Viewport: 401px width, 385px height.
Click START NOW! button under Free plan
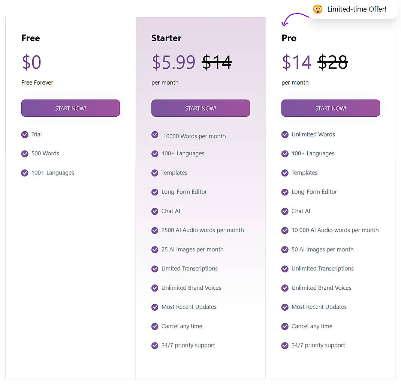[x=70, y=108]
